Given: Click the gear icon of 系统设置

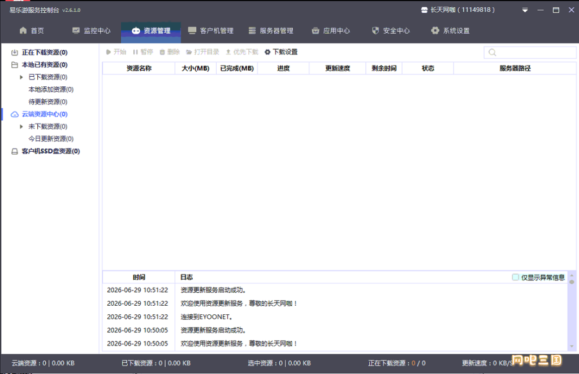Looking at the screenshot, I should click(435, 30).
